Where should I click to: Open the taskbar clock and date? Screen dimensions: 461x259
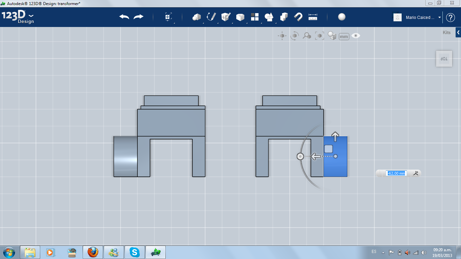point(442,252)
